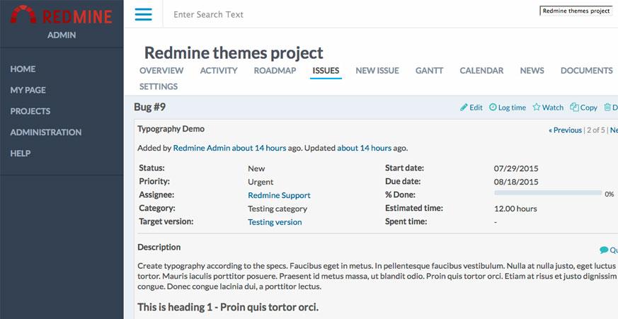Open the News tab
618x319 pixels.
532,71
